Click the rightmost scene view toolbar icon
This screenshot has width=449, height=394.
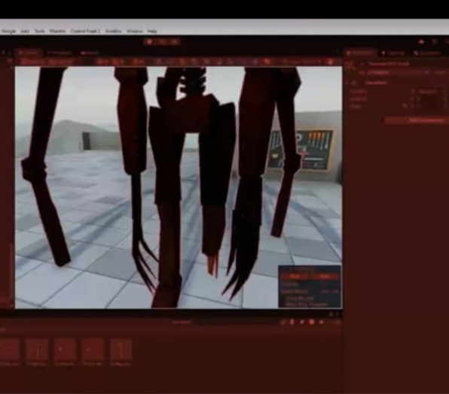click(x=330, y=62)
